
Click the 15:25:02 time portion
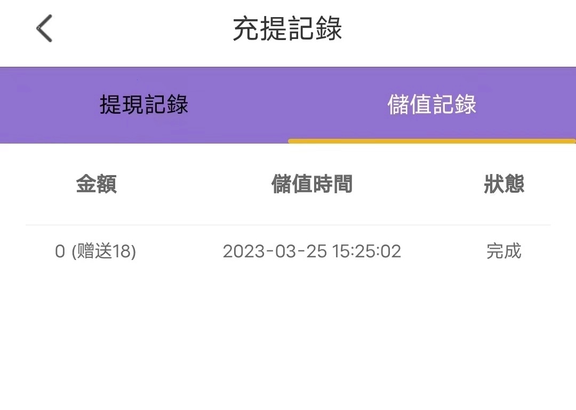pos(366,251)
